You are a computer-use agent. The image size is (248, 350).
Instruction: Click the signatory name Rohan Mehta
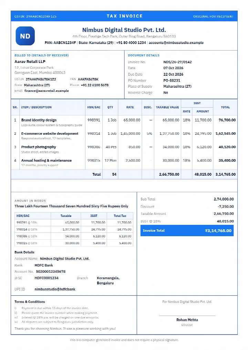[x=187, y=320]
